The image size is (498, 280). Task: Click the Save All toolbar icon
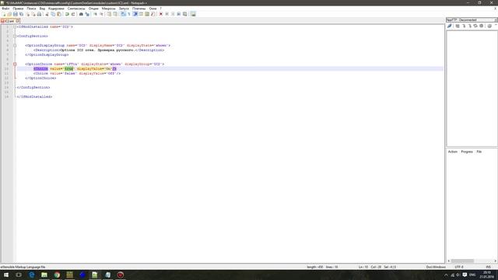21,14
